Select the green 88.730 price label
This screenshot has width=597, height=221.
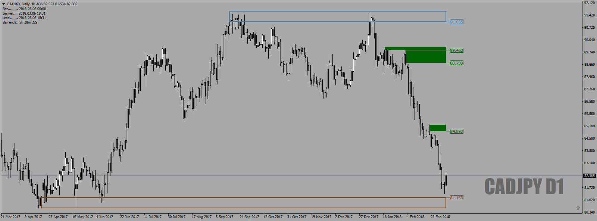(456, 63)
